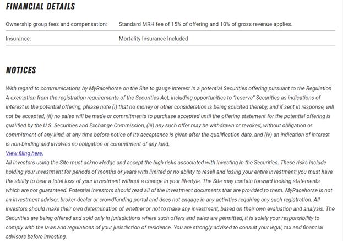343x241 pixels.
Task: Click "registration requirements of the Securities Act" text
Action: click(102, 98)
